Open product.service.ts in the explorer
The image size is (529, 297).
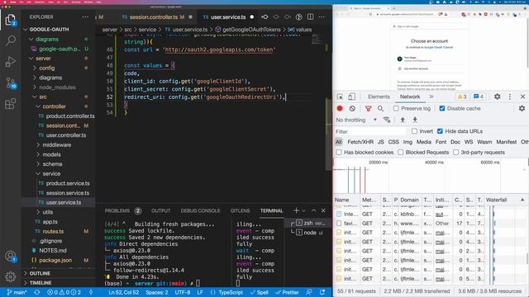(x=68, y=183)
